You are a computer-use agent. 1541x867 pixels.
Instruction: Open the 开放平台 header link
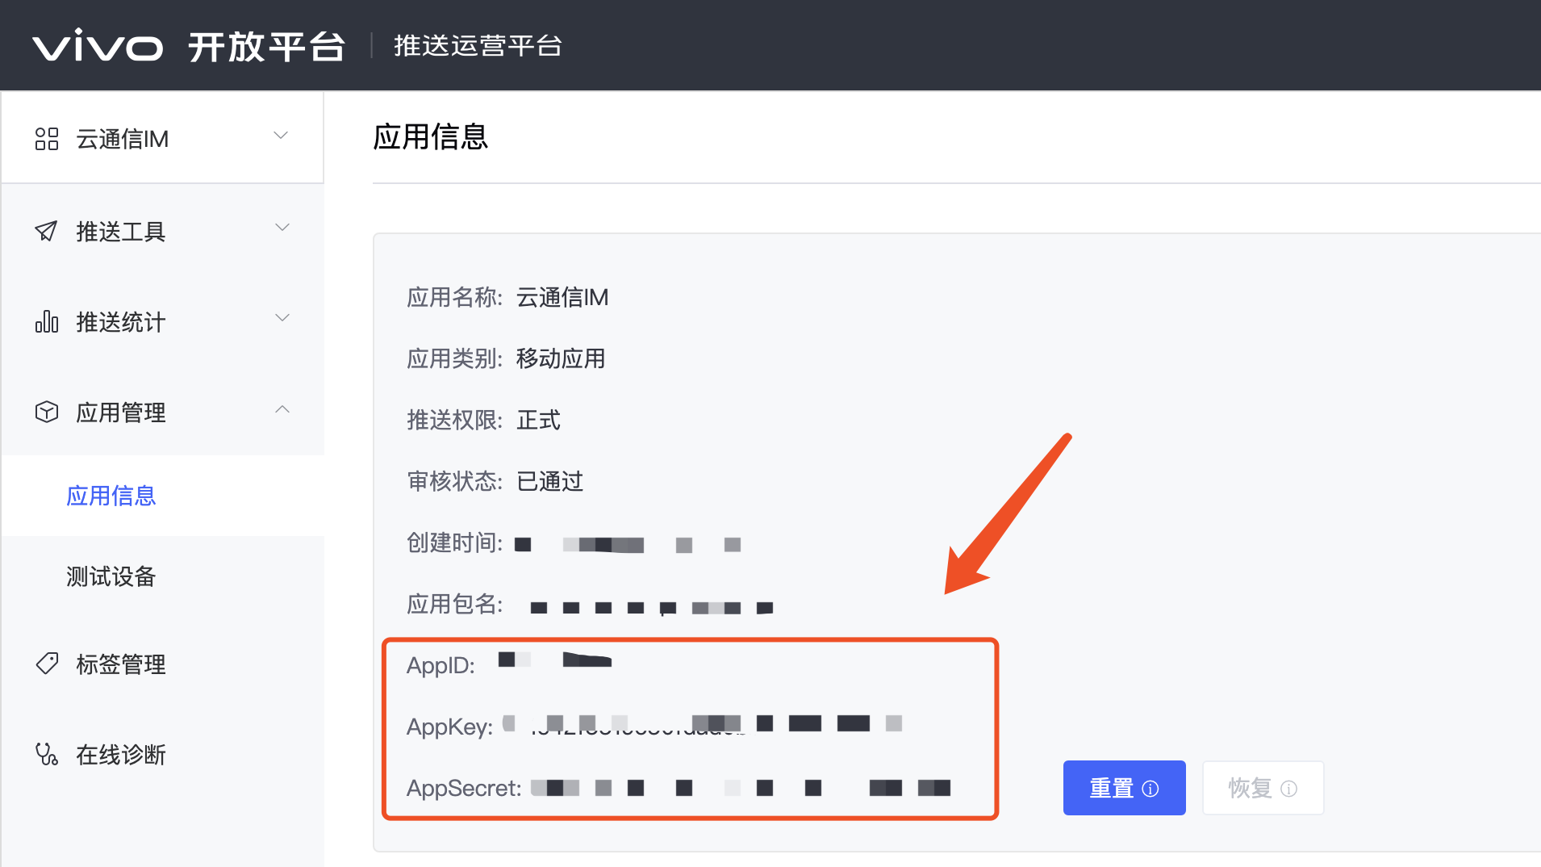tap(267, 47)
